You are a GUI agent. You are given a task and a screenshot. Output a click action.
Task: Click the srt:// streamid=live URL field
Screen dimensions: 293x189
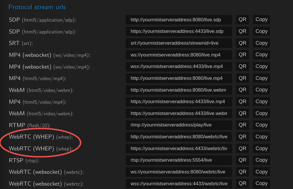pos(179,43)
